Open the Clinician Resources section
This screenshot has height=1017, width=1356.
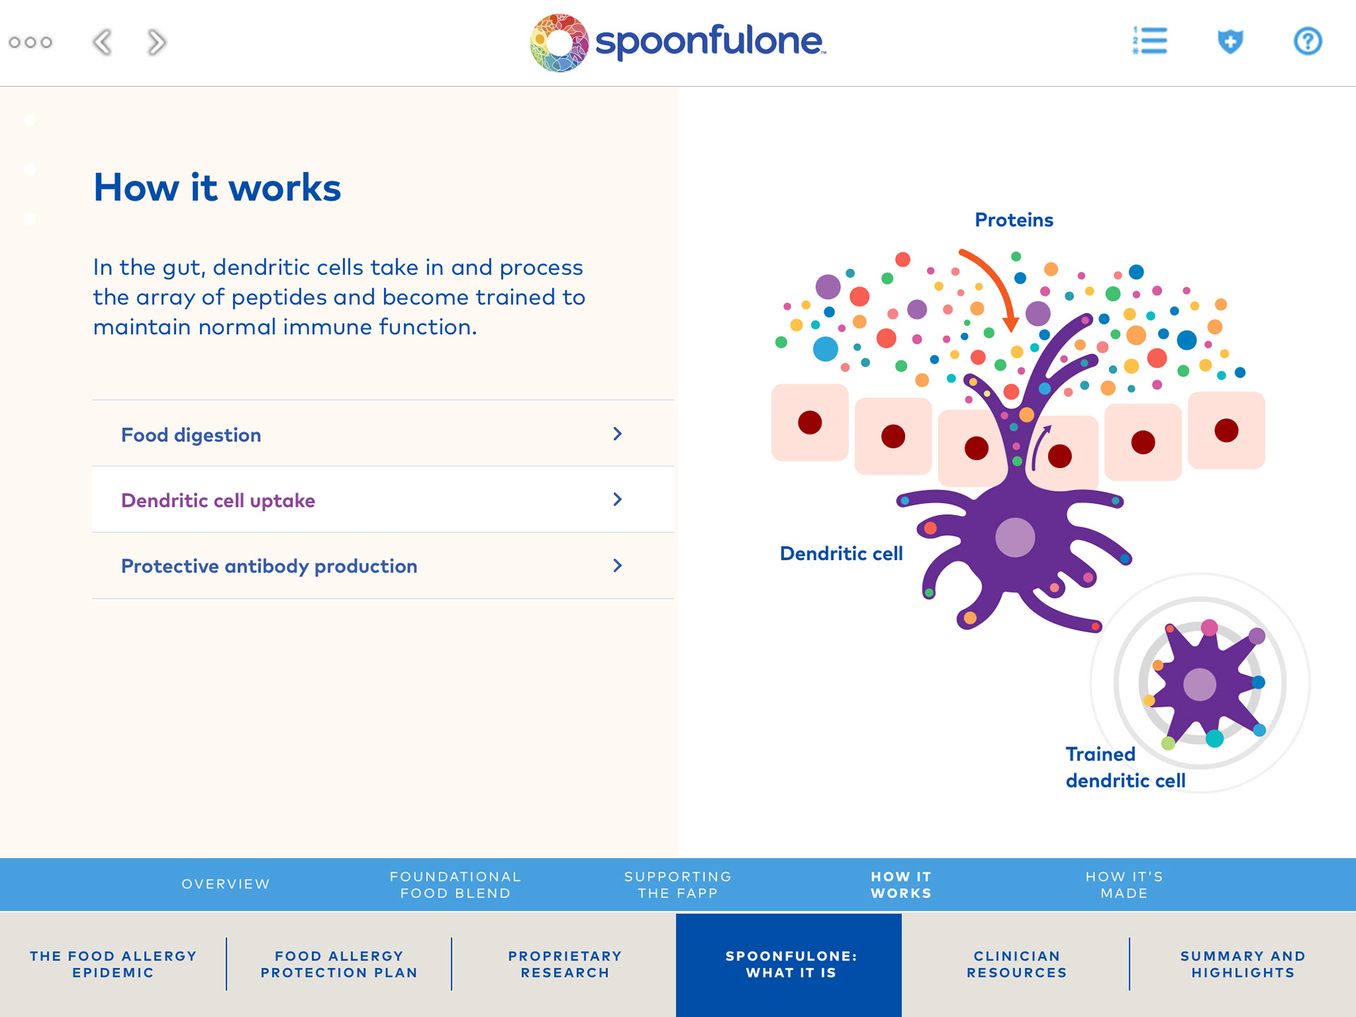(1016, 964)
